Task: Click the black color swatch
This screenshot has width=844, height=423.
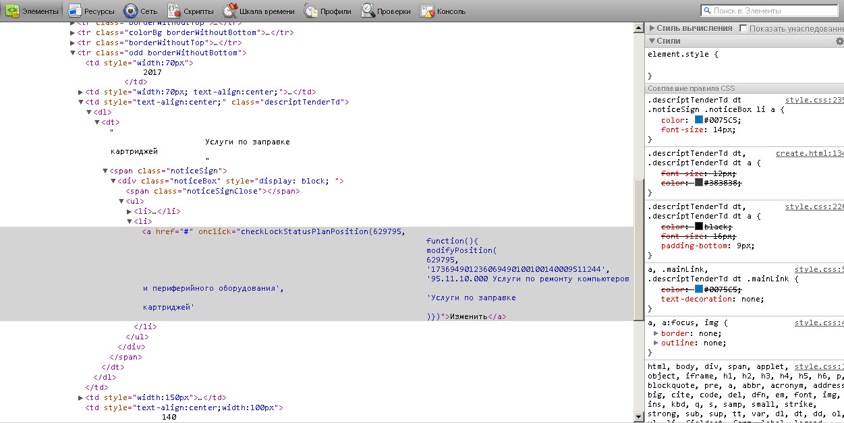Action: coord(699,227)
